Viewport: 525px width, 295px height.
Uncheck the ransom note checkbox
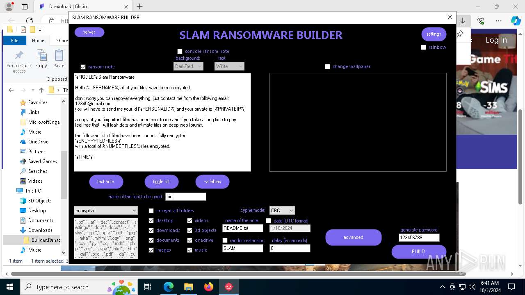pos(83,67)
